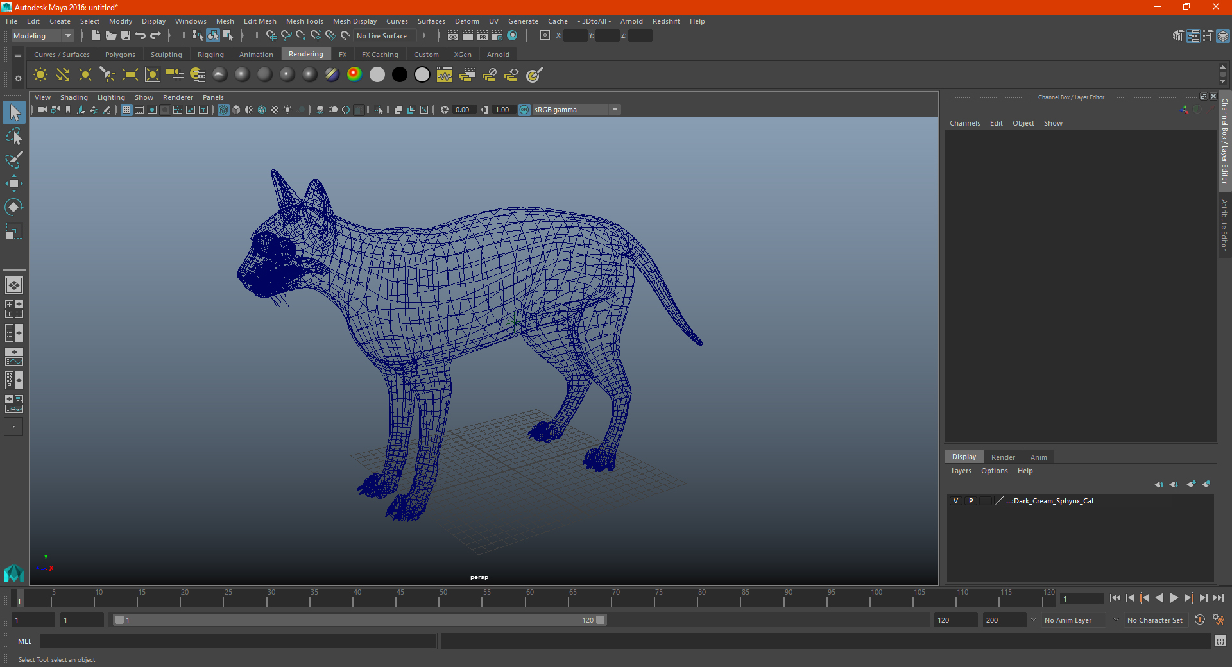Screen dimensions: 1232x667
Task: Create a point light from shelf
Action: (x=85, y=75)
